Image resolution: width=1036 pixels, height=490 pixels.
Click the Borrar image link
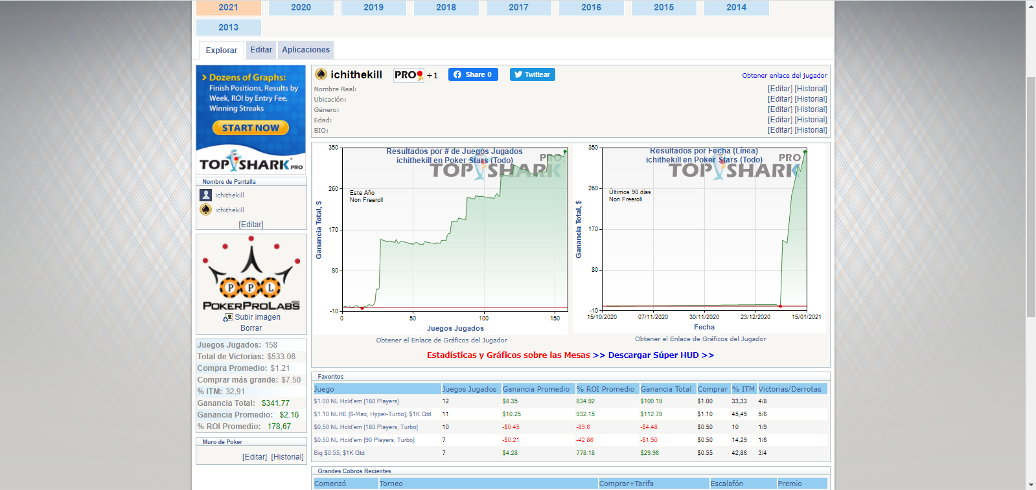tap(251, 328)
